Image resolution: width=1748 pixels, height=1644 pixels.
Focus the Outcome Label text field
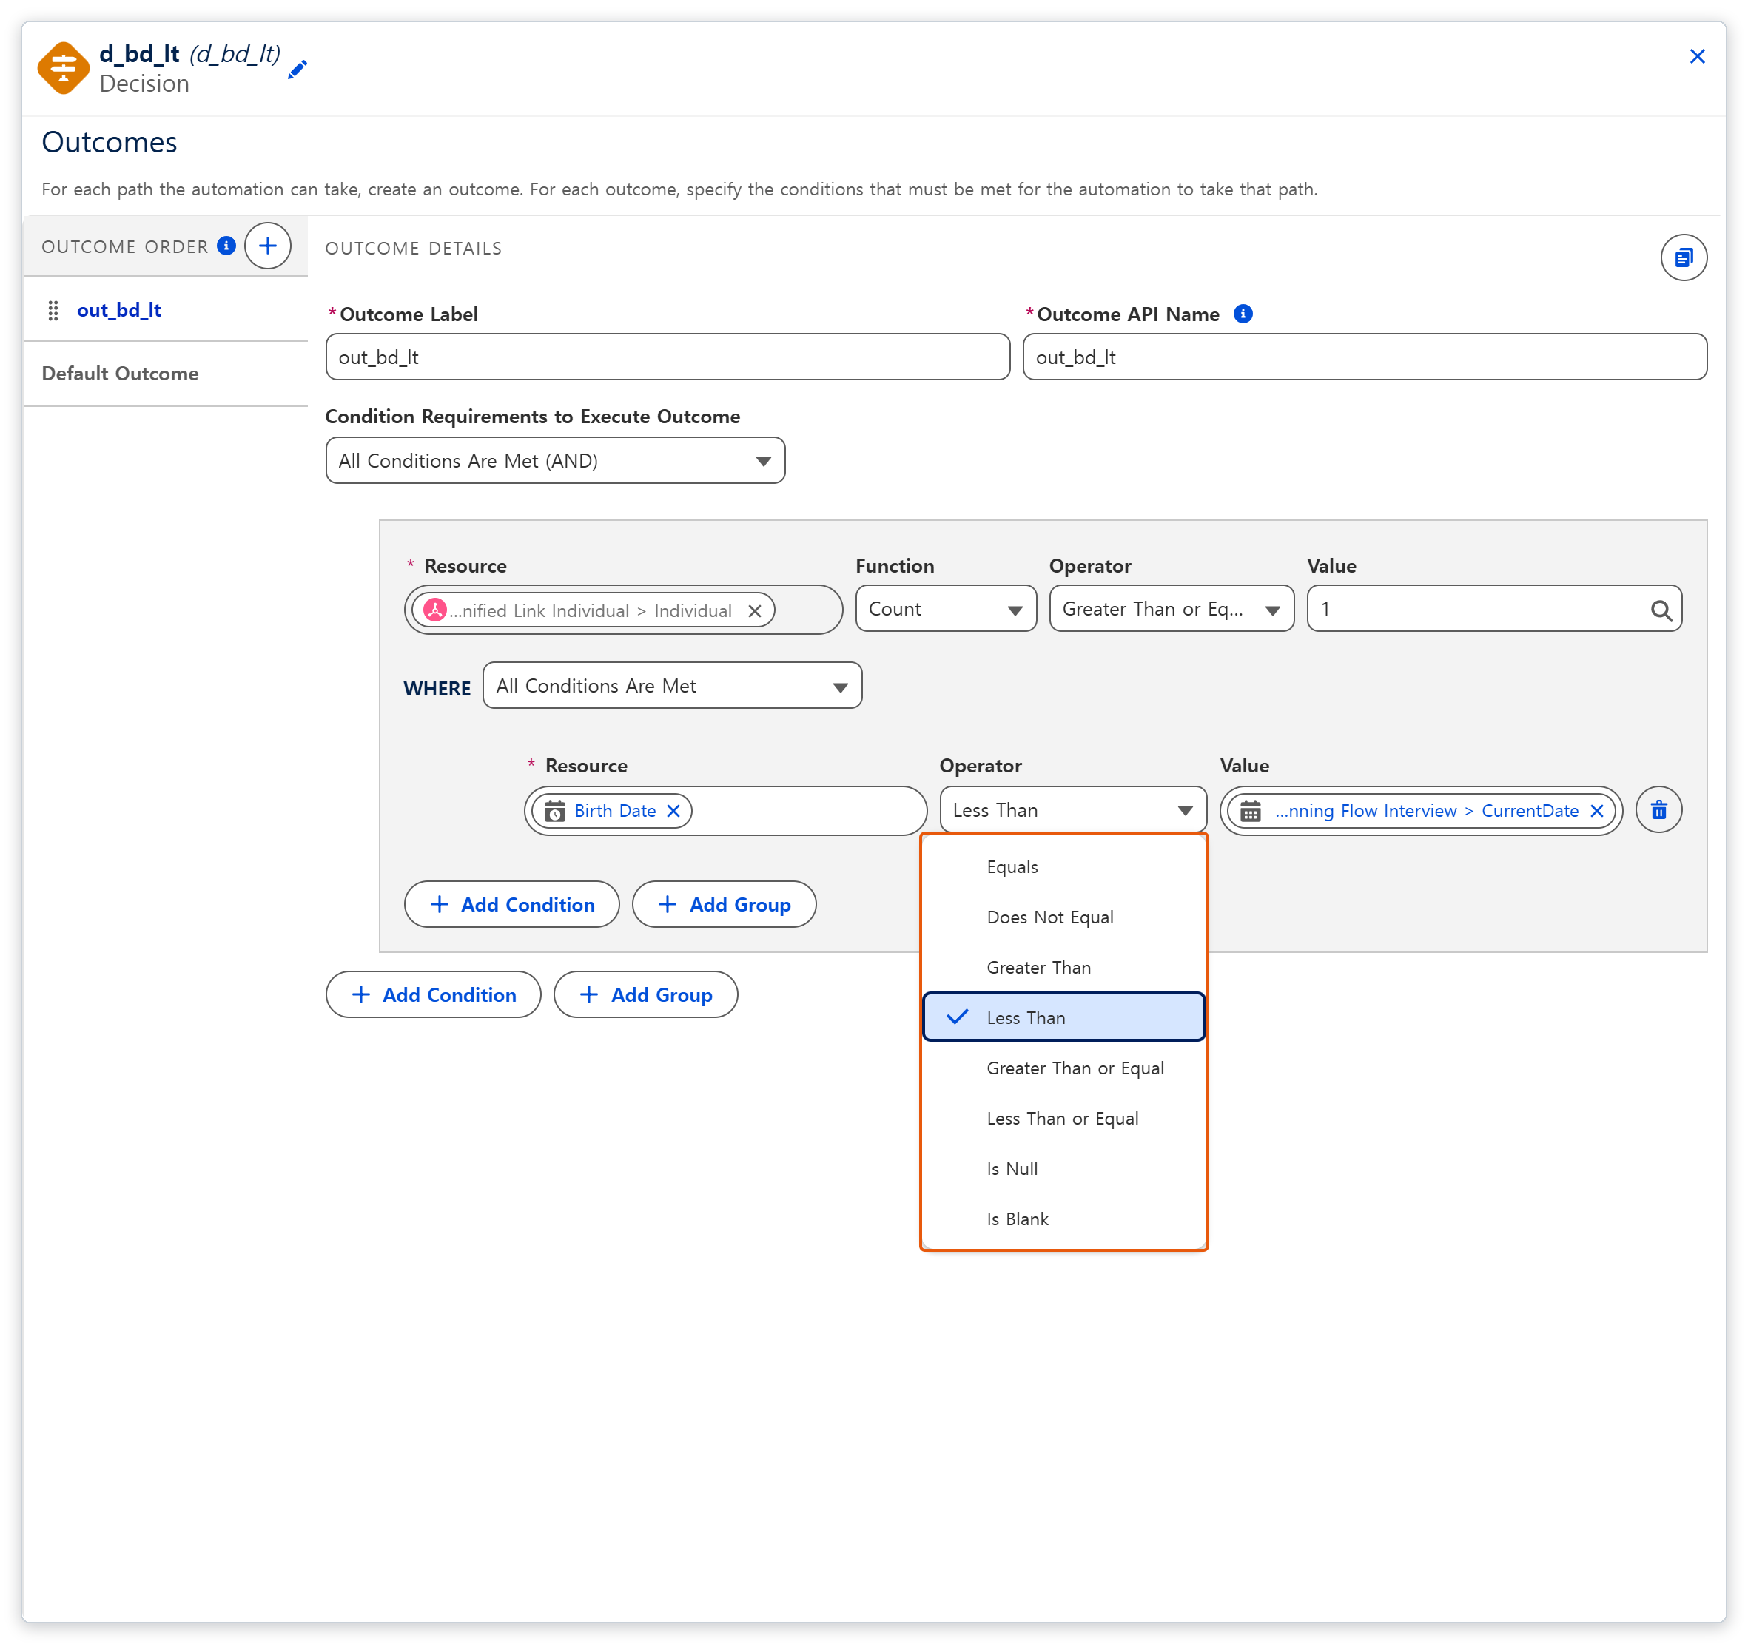[668, 357]
